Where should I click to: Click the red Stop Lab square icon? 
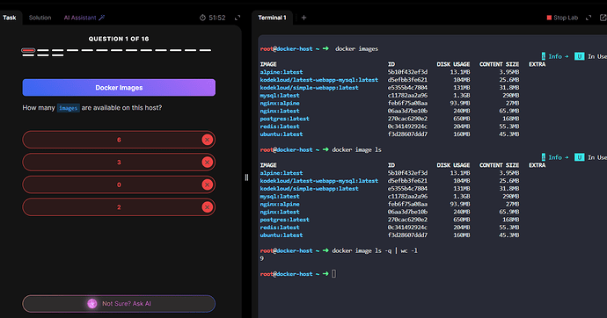tap(549, 18)
